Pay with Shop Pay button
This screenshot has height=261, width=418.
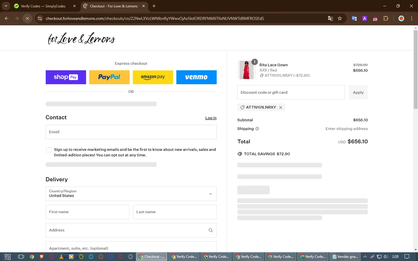coord(66,77)
